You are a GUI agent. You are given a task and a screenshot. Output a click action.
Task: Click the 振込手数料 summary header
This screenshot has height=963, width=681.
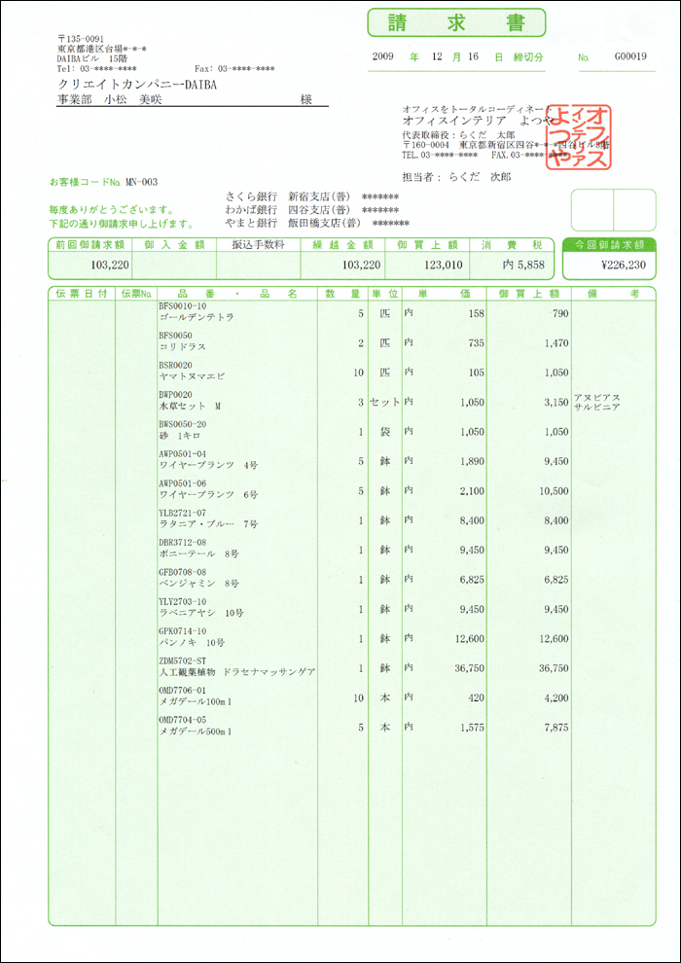[x=259, y=244]
